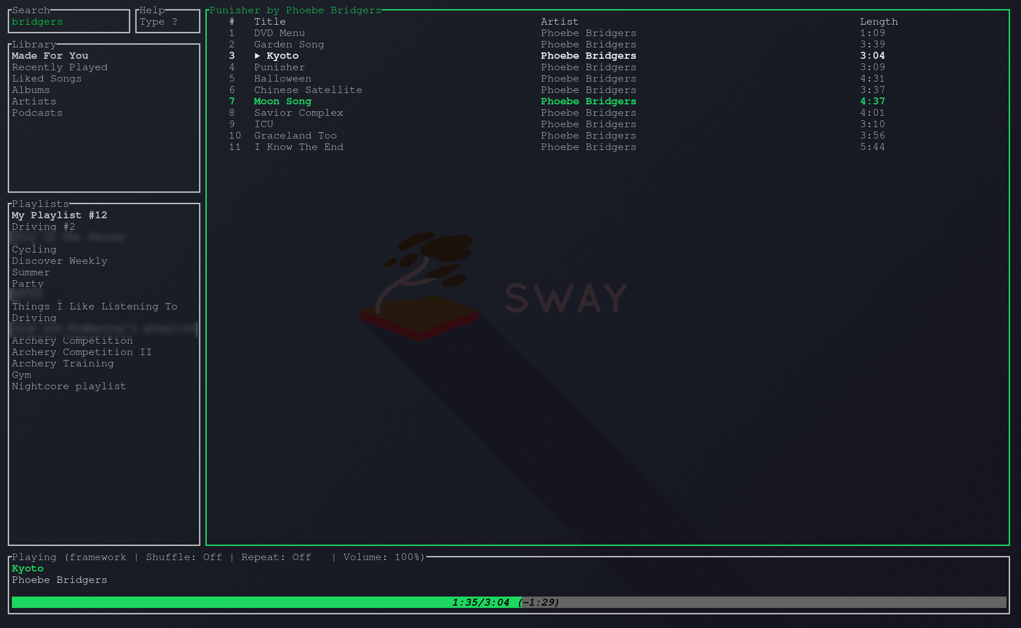Open 'Artists' in Library
Image resolution: width=1021 pixels, height=628 pixels.
(x=34, y=101)
